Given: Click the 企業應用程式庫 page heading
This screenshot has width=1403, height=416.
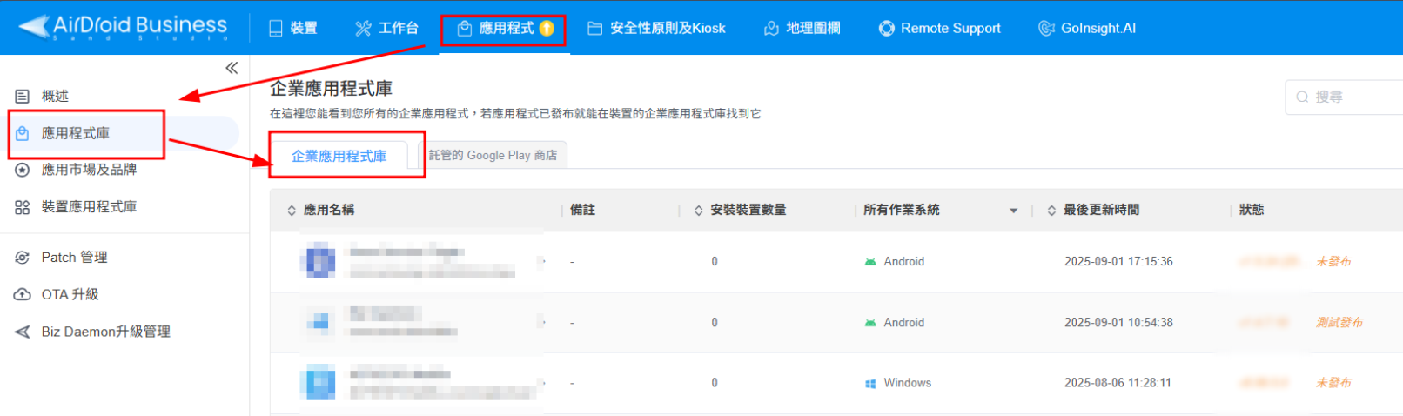Looking at the screenshot, I should coord(331,89).
